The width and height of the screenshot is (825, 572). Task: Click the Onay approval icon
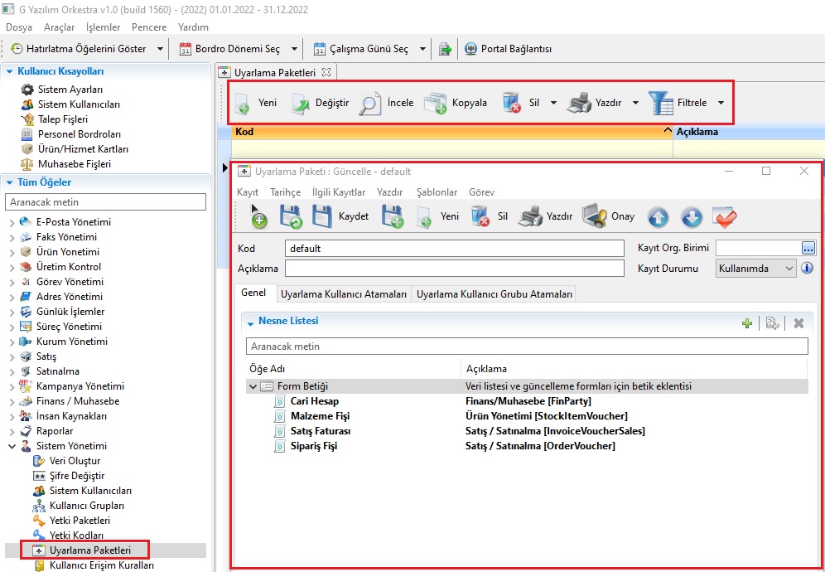tap(594, 217)
